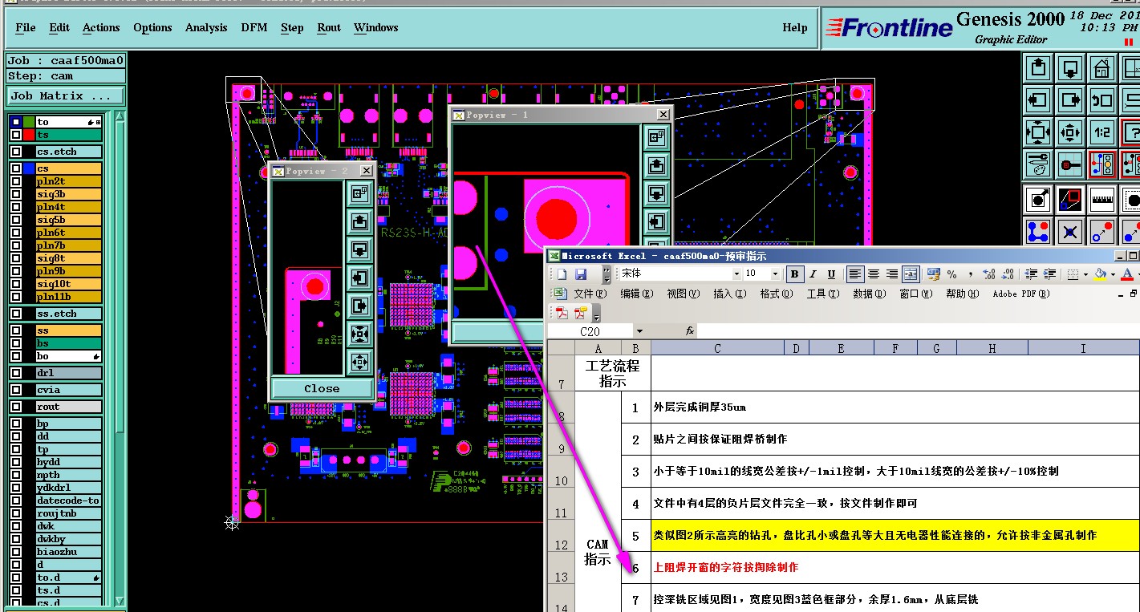Open the wrench and pen tools icon
Image resolution: width=1140 pixels, height=612 pixels.
tap(1038, 164)
